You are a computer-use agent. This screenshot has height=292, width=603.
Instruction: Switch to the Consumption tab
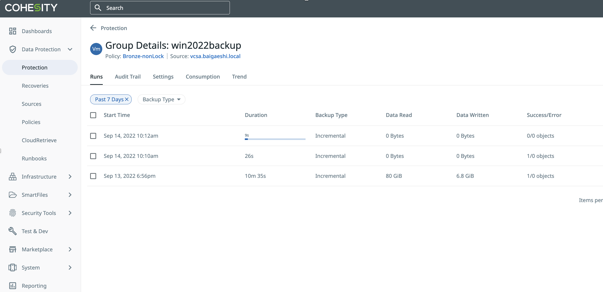coord(203,77)
